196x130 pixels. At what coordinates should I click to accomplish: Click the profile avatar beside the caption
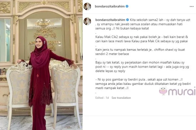(87, 21)
